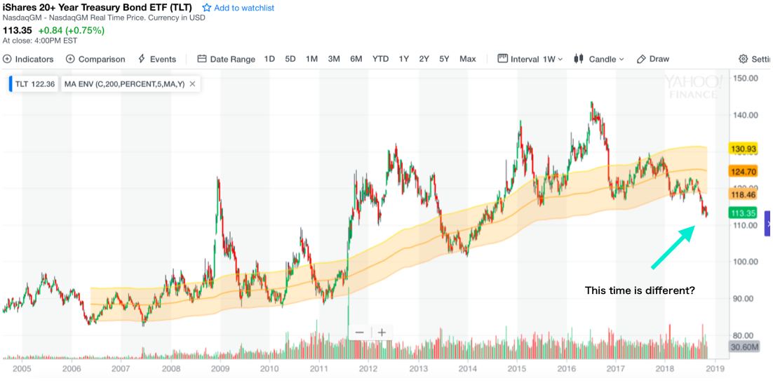Screen dimensions: 773x383
Task: Remove the MA ENV indicator with X
Action: 193,83
